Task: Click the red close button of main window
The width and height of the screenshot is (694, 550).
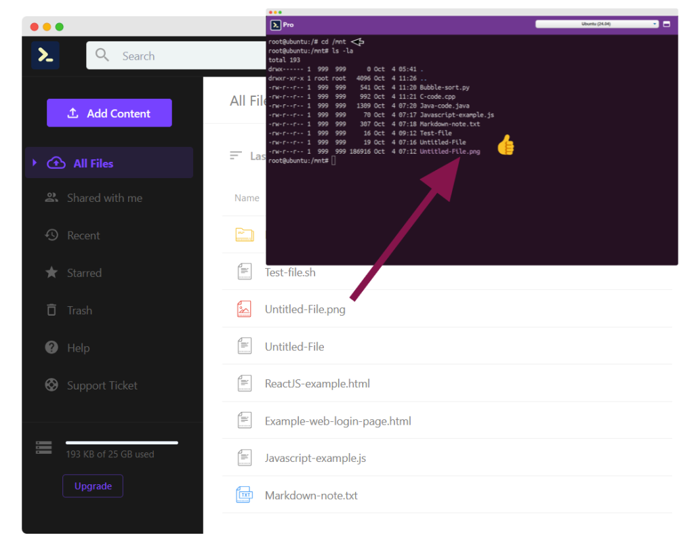Action: click(34, 27)
